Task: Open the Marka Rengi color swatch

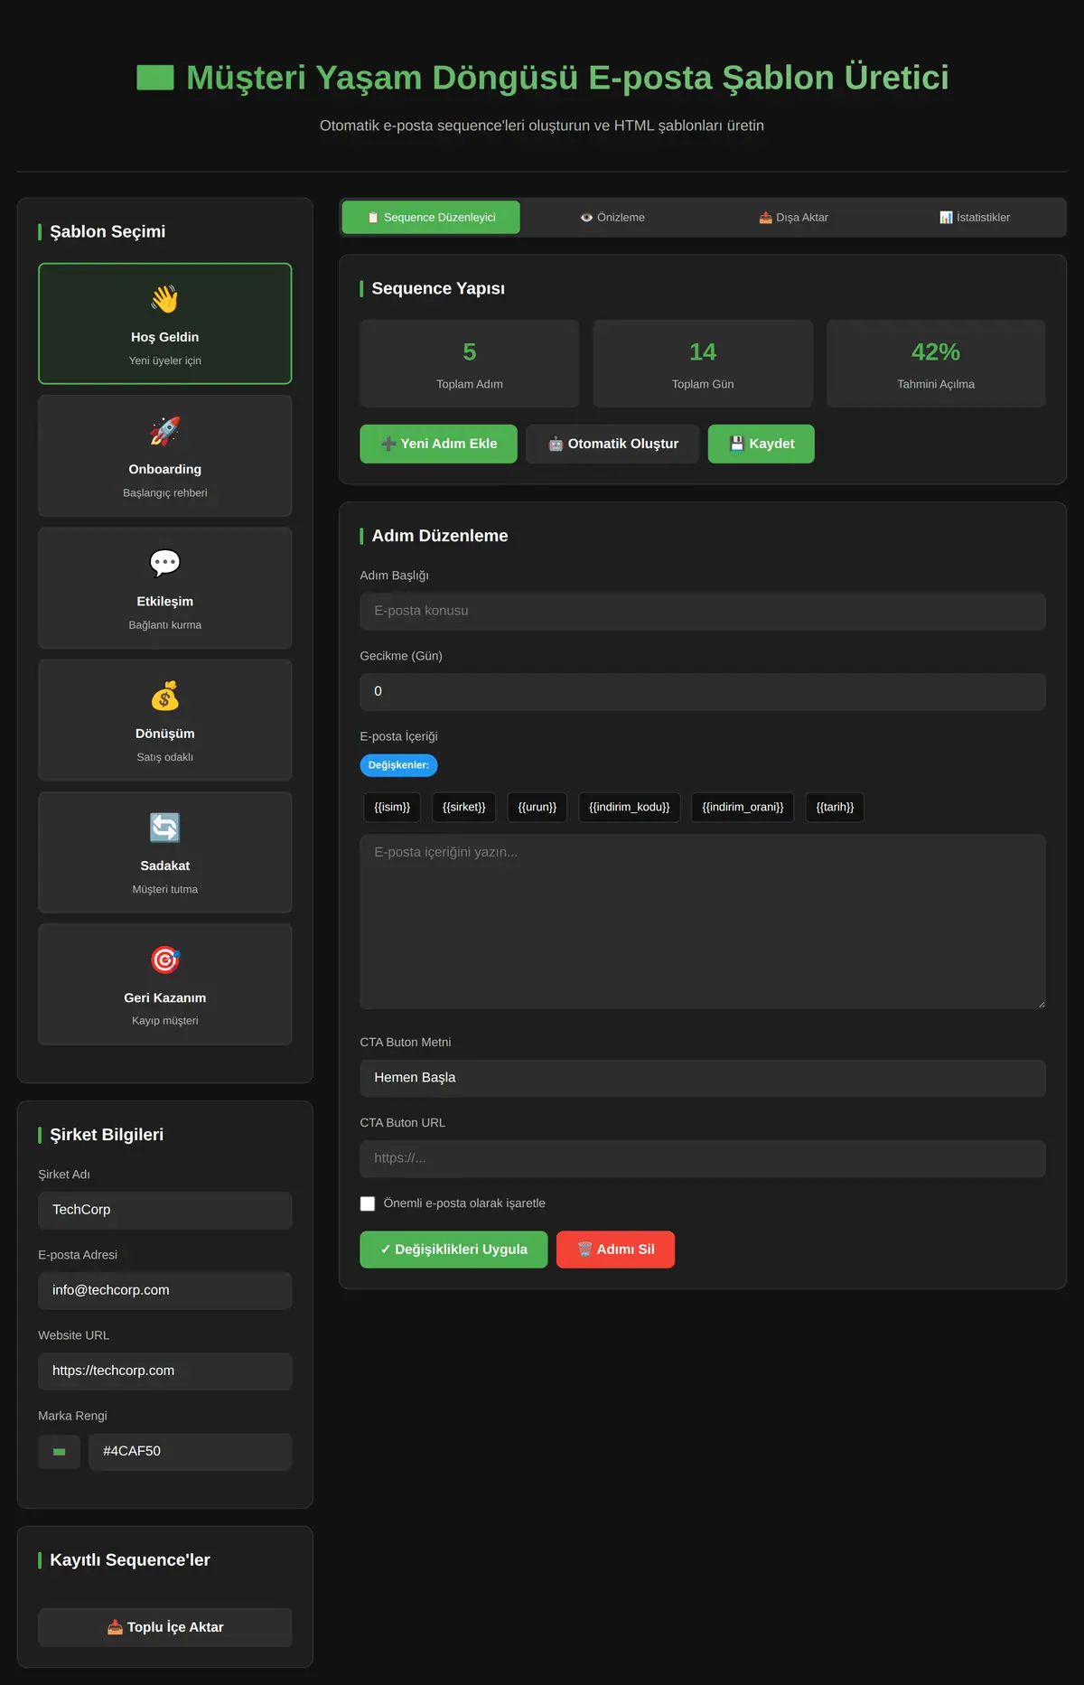Action: 60,1452
